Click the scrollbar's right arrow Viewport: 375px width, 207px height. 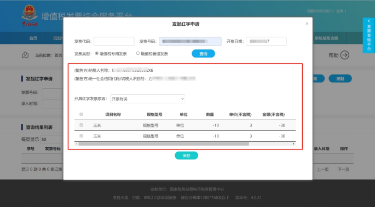click(x=293, y=144)
